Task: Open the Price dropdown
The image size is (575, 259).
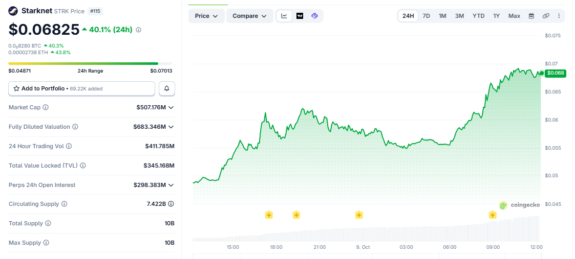Action: tap(206, 16)
